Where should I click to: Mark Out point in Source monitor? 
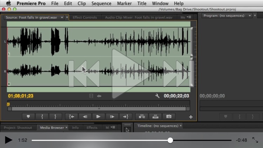[55, 117]
